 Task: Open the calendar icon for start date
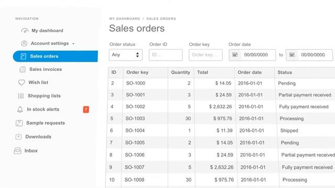[235, 55]
